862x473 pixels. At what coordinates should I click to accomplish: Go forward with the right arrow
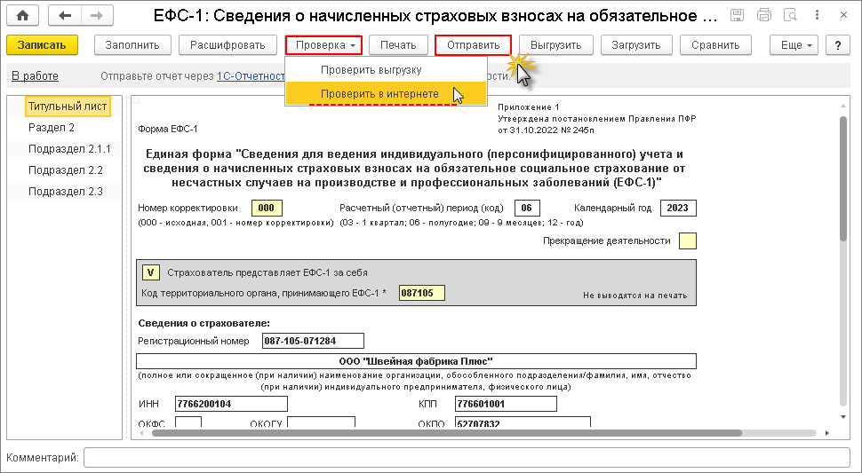[x=96, y=15]
